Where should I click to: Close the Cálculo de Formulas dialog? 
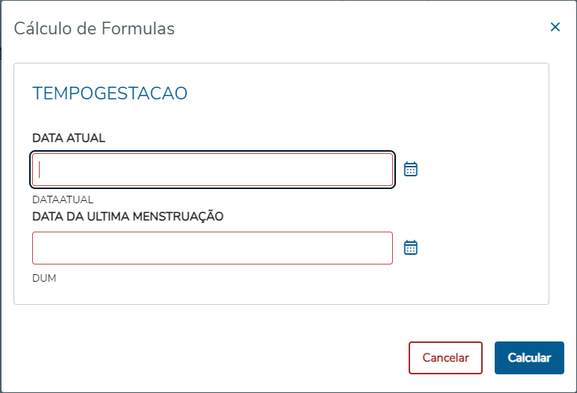555,28
